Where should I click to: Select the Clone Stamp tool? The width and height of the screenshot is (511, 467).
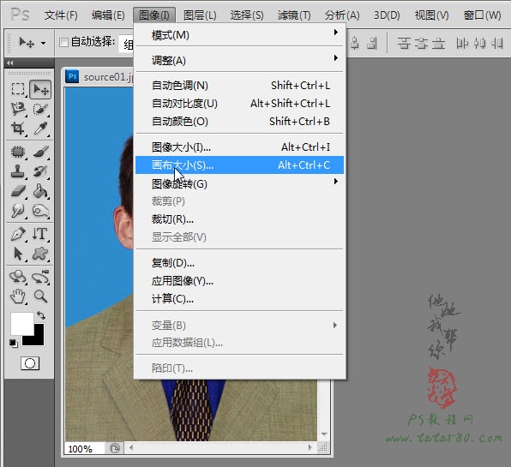click(x=18, y=171)
